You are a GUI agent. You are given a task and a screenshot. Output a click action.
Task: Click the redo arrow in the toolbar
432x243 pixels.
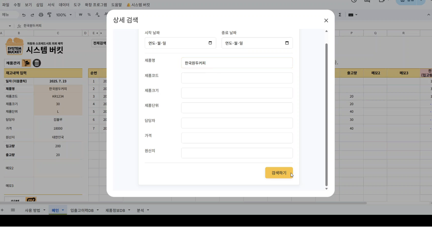tap(32, 15)
